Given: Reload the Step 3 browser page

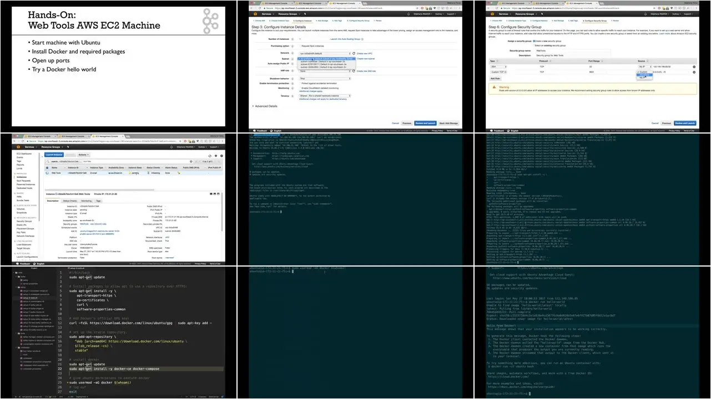Looking at the screenshot, I should pos(260,9).
